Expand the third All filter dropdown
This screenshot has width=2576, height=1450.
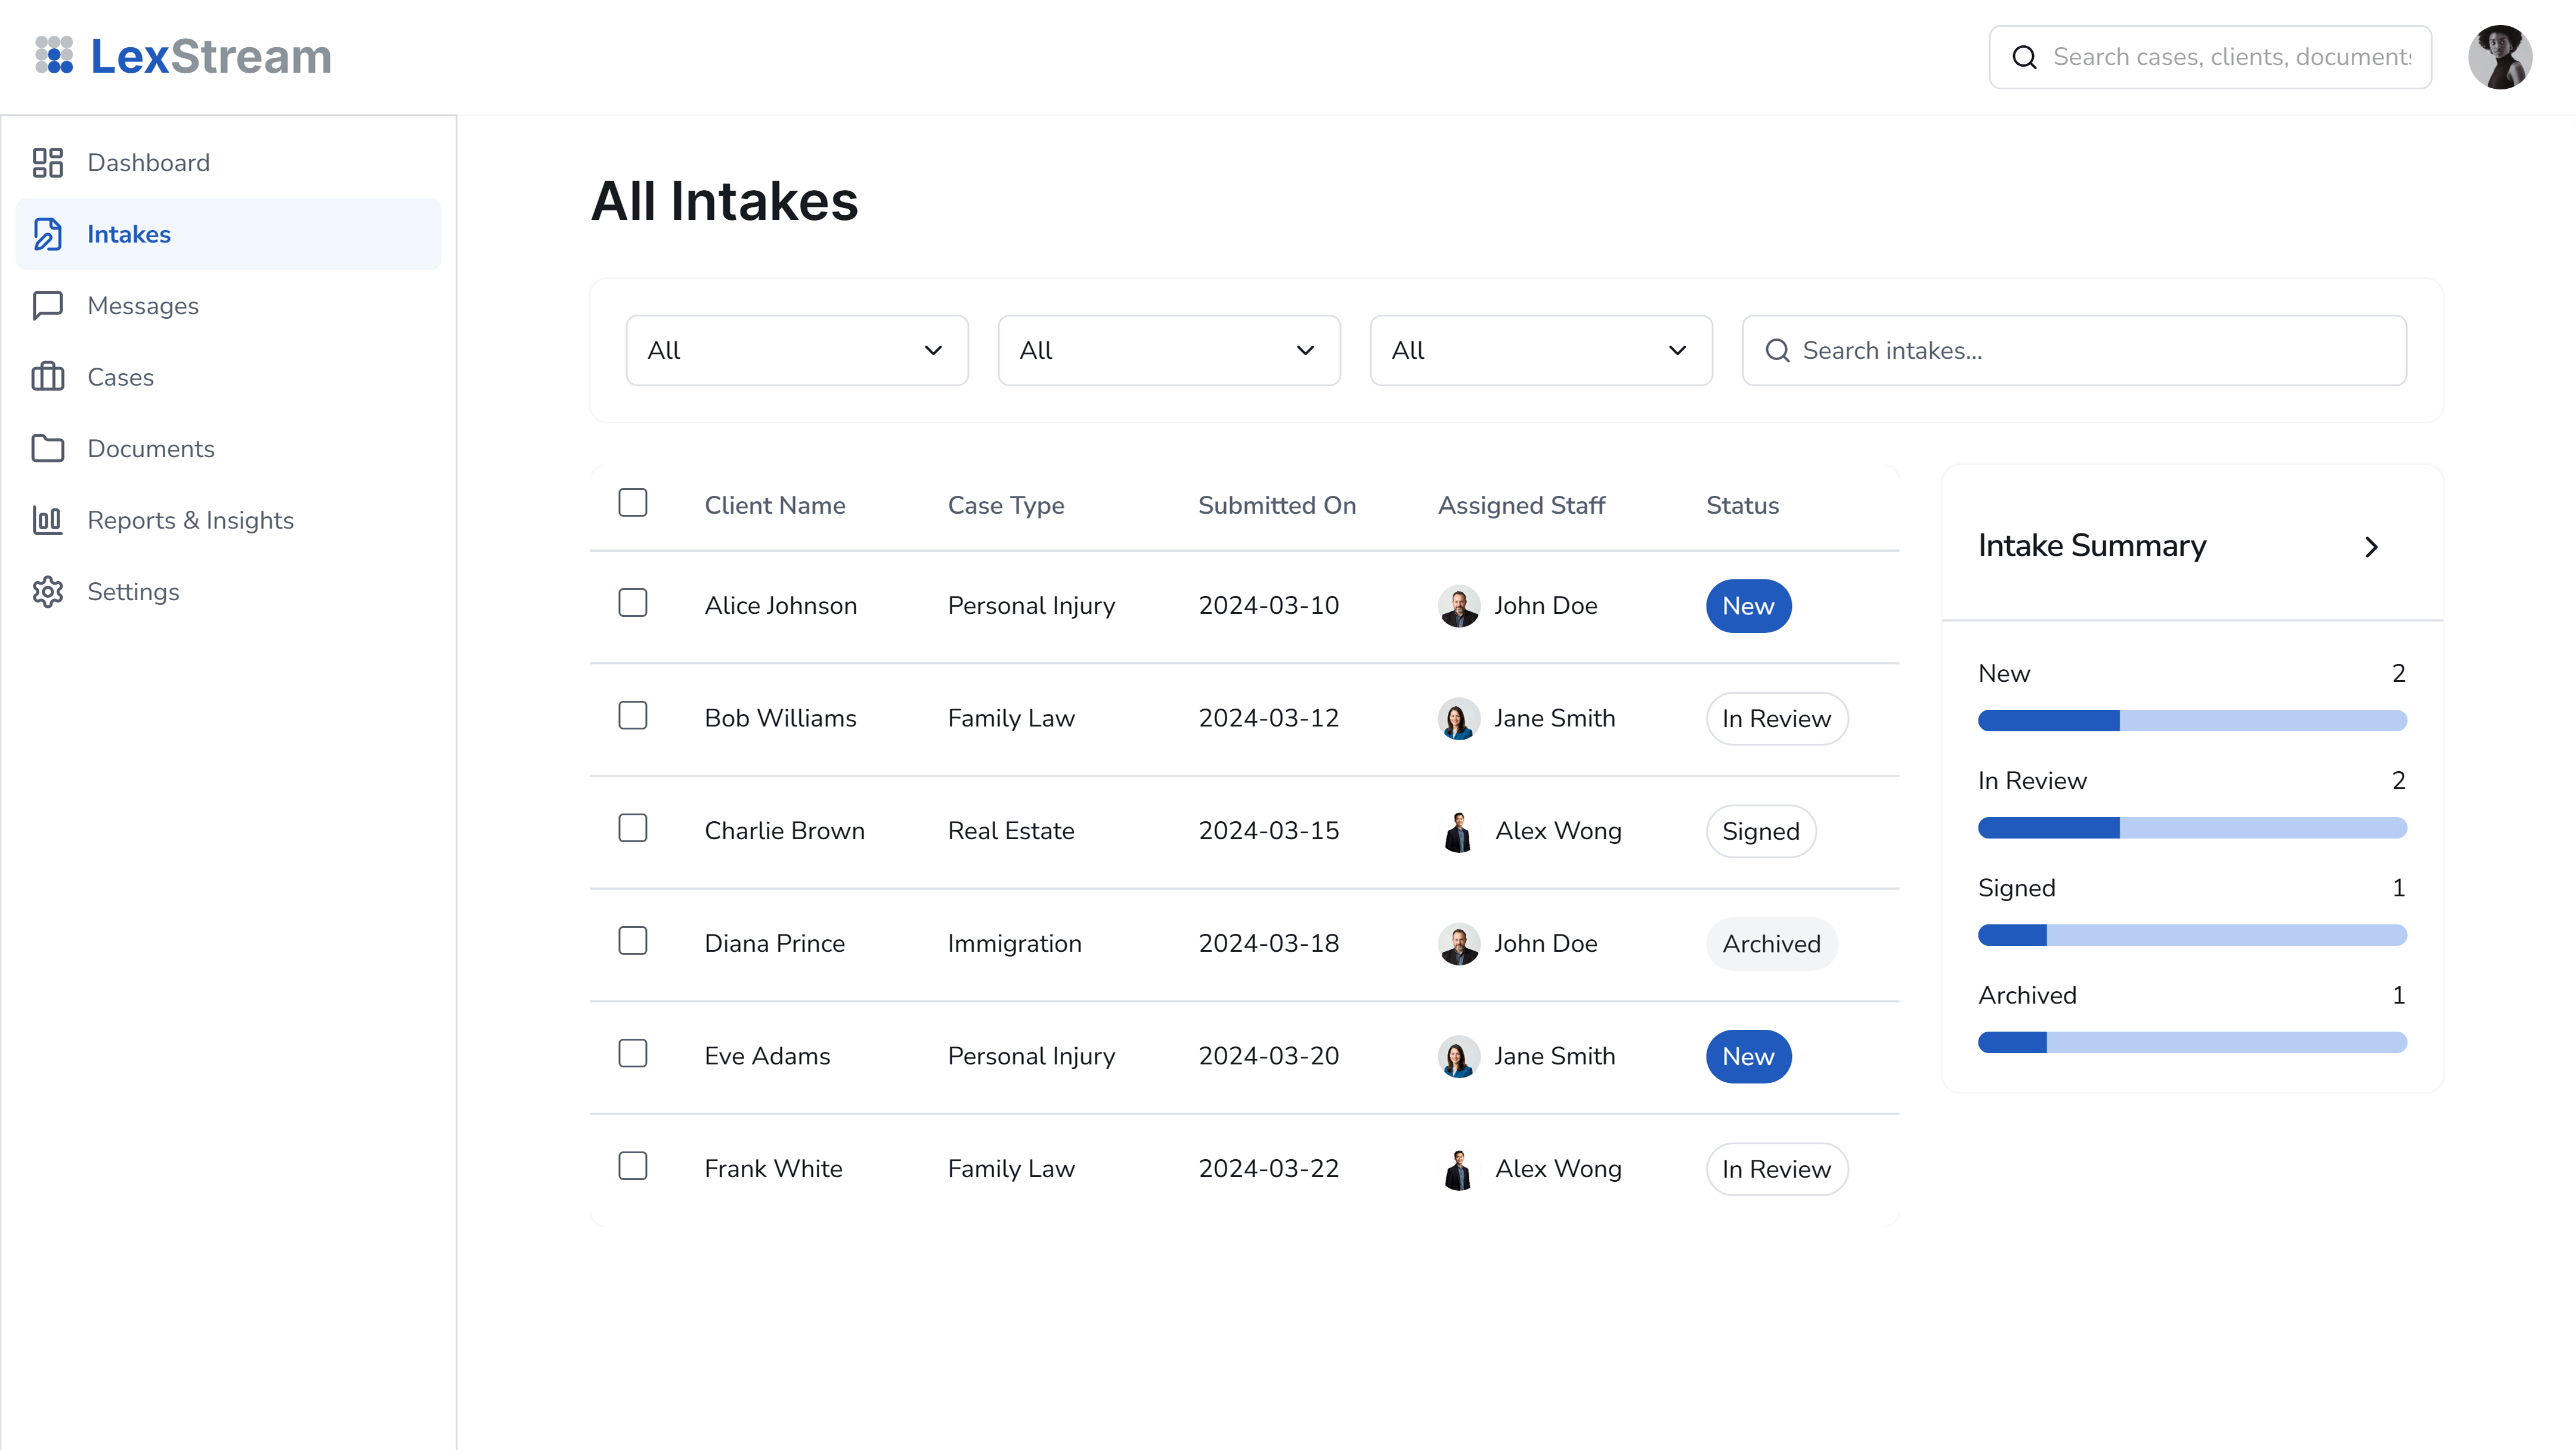point(1540,351)
